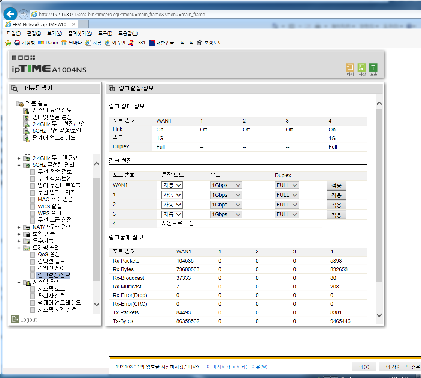Select 컨넥션 정보 in the menu tree
Image resolution: width=421 pixels, height=378 pixels.
(x=51, y=261)
